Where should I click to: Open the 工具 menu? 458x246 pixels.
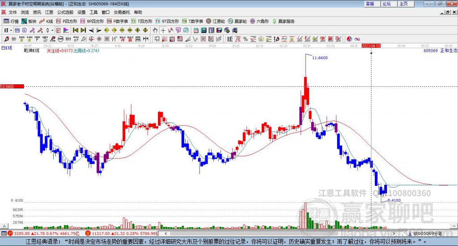click(93, 12)
